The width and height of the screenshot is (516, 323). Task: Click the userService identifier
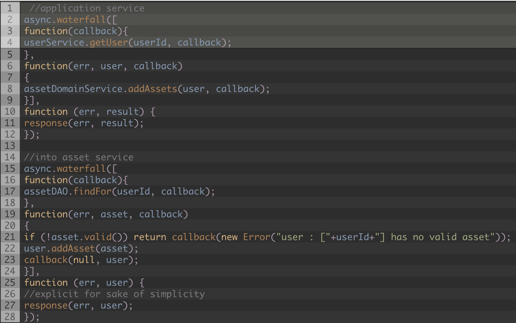coord(54,43)
